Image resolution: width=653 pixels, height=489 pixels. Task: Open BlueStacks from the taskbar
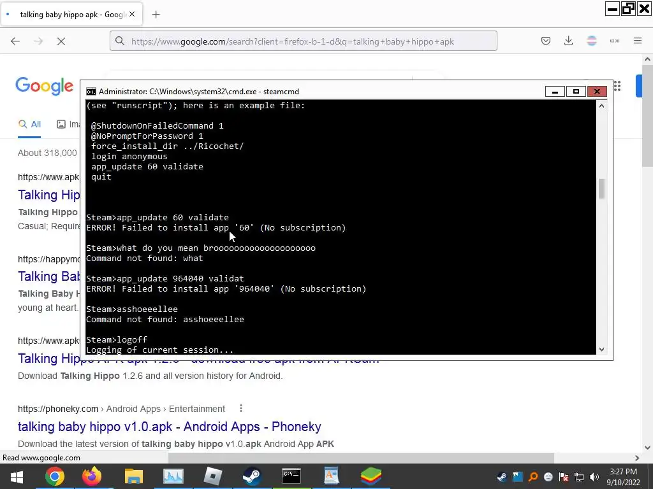point(371,476)
